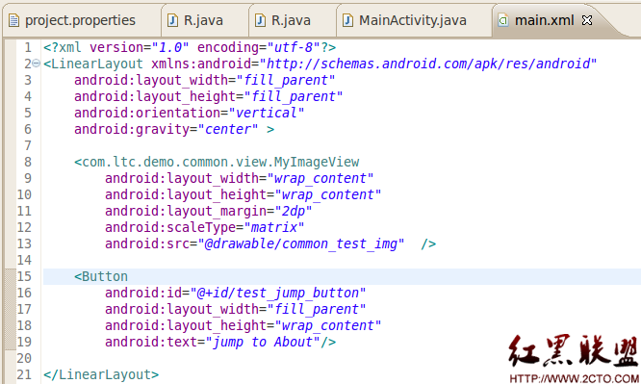Collapse the LinearLayout fold marker on line 2
Image resolution: width=641 pixels, height=384 pixels.
pos(36,64)
